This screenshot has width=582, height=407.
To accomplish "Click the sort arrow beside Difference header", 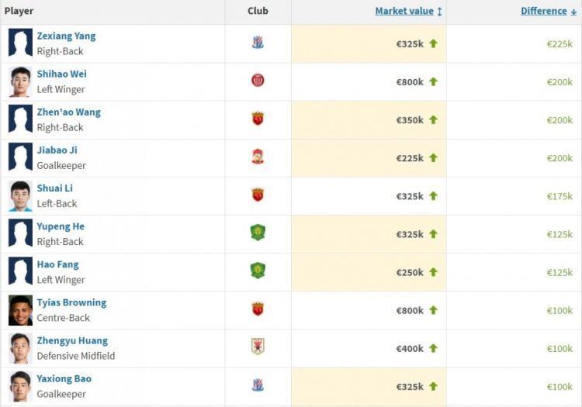I will pos(573,12).
